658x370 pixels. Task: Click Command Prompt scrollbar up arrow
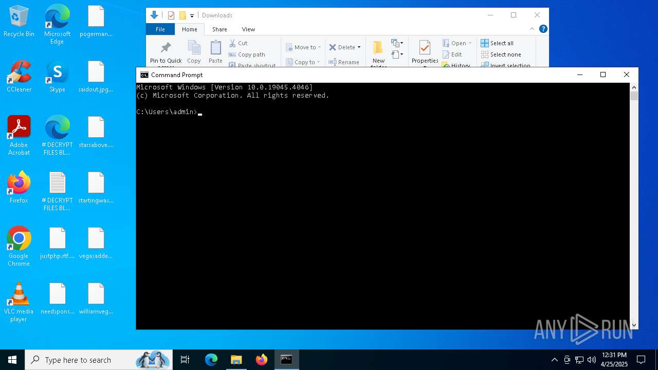pos(634,87)
